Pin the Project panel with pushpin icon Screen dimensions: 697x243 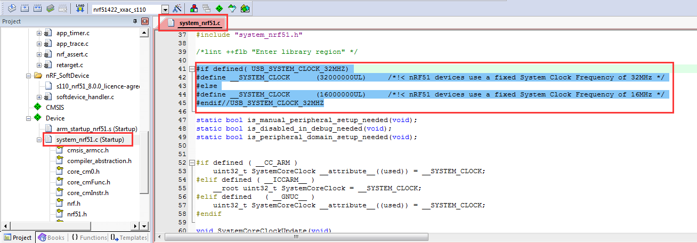135,21
